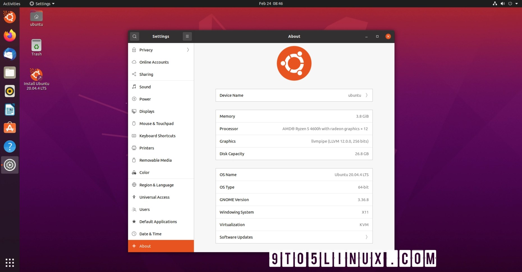This screenshot has height=272, width=522.
Task: Click the Keyboard Shortcuts icon
Action: click(134, 136)
